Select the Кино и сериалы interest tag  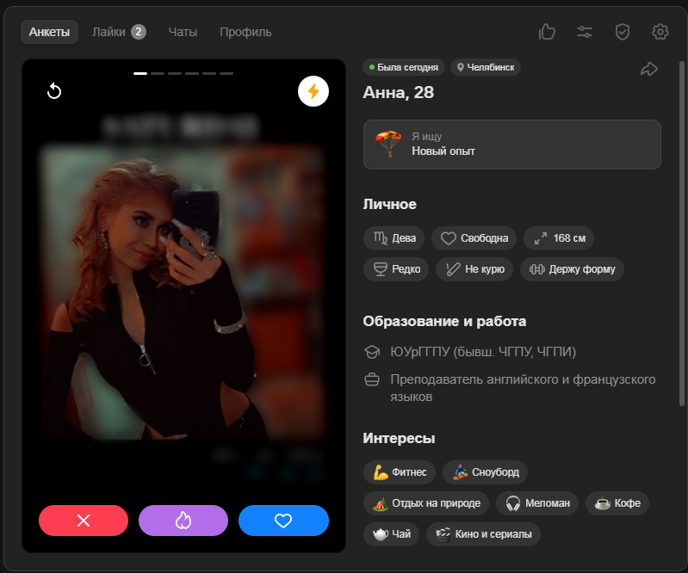click(x=484, y=534)
